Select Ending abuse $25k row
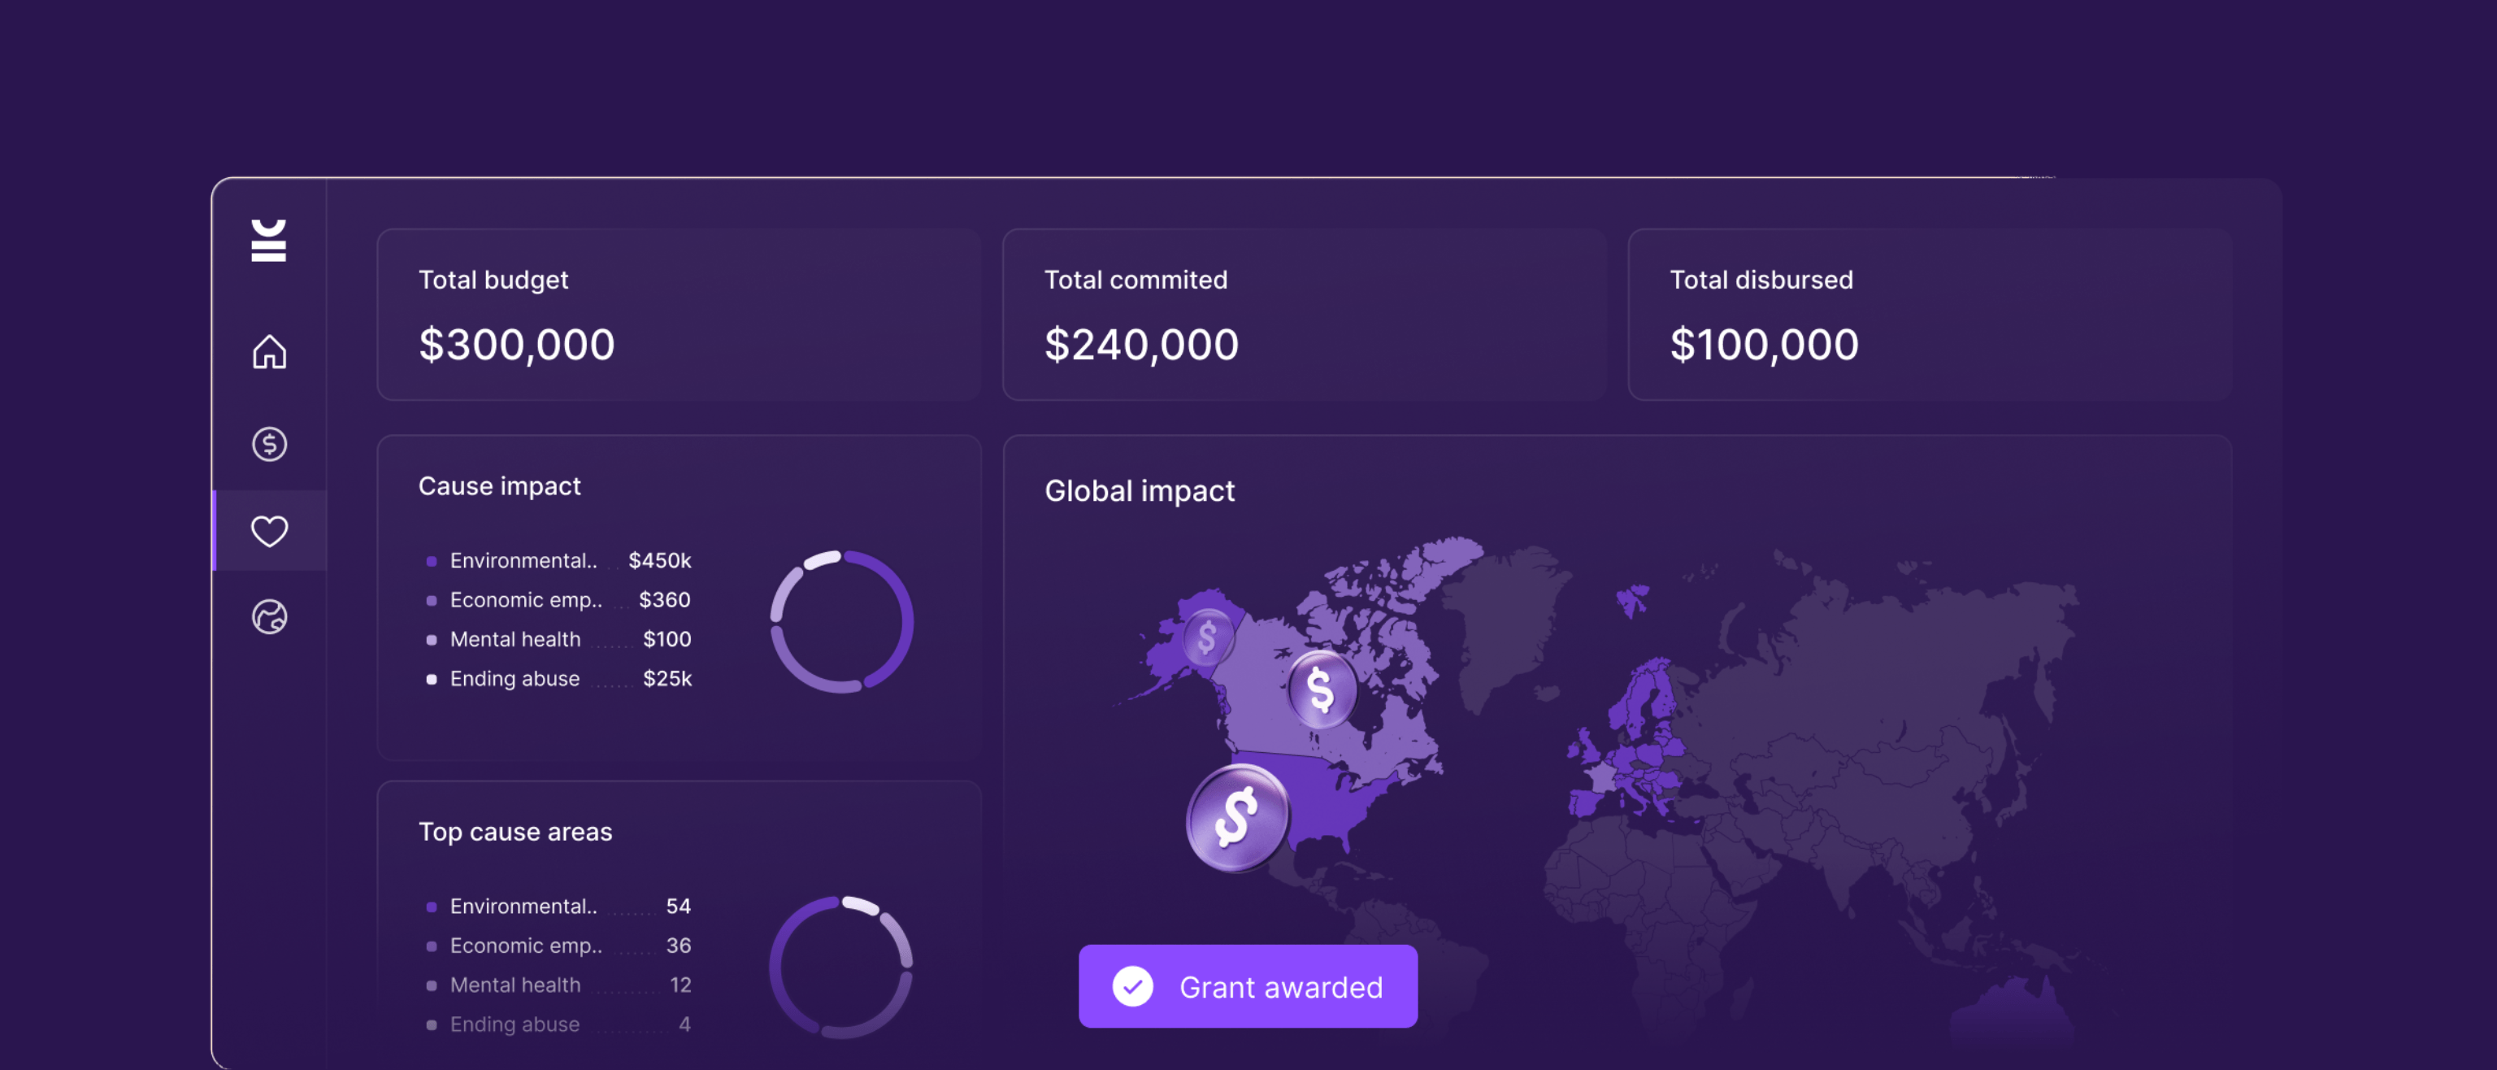Viewport: 2497px width, 1070px height. pyautogui.click(x=559, y=678)
